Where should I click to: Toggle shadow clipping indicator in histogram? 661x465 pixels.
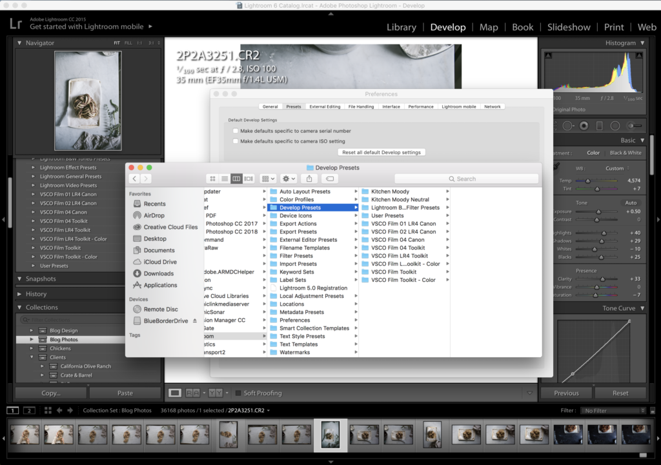click(548, 55)
